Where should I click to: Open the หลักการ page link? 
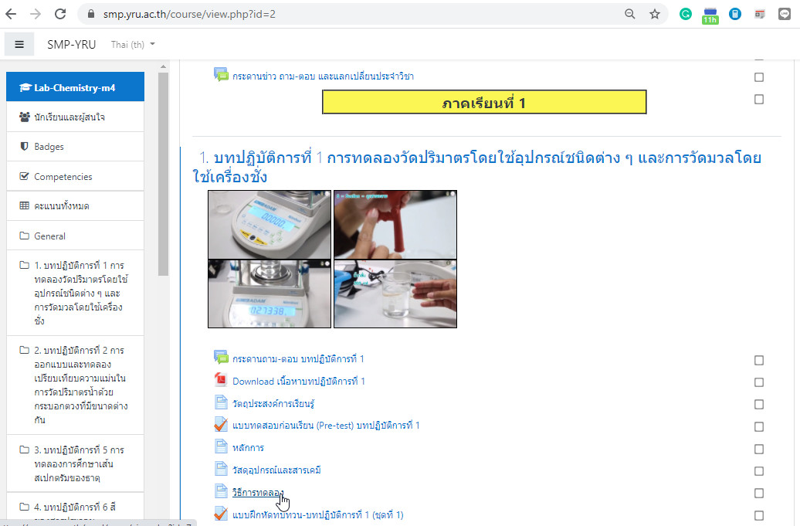click(x=248, y=448)
